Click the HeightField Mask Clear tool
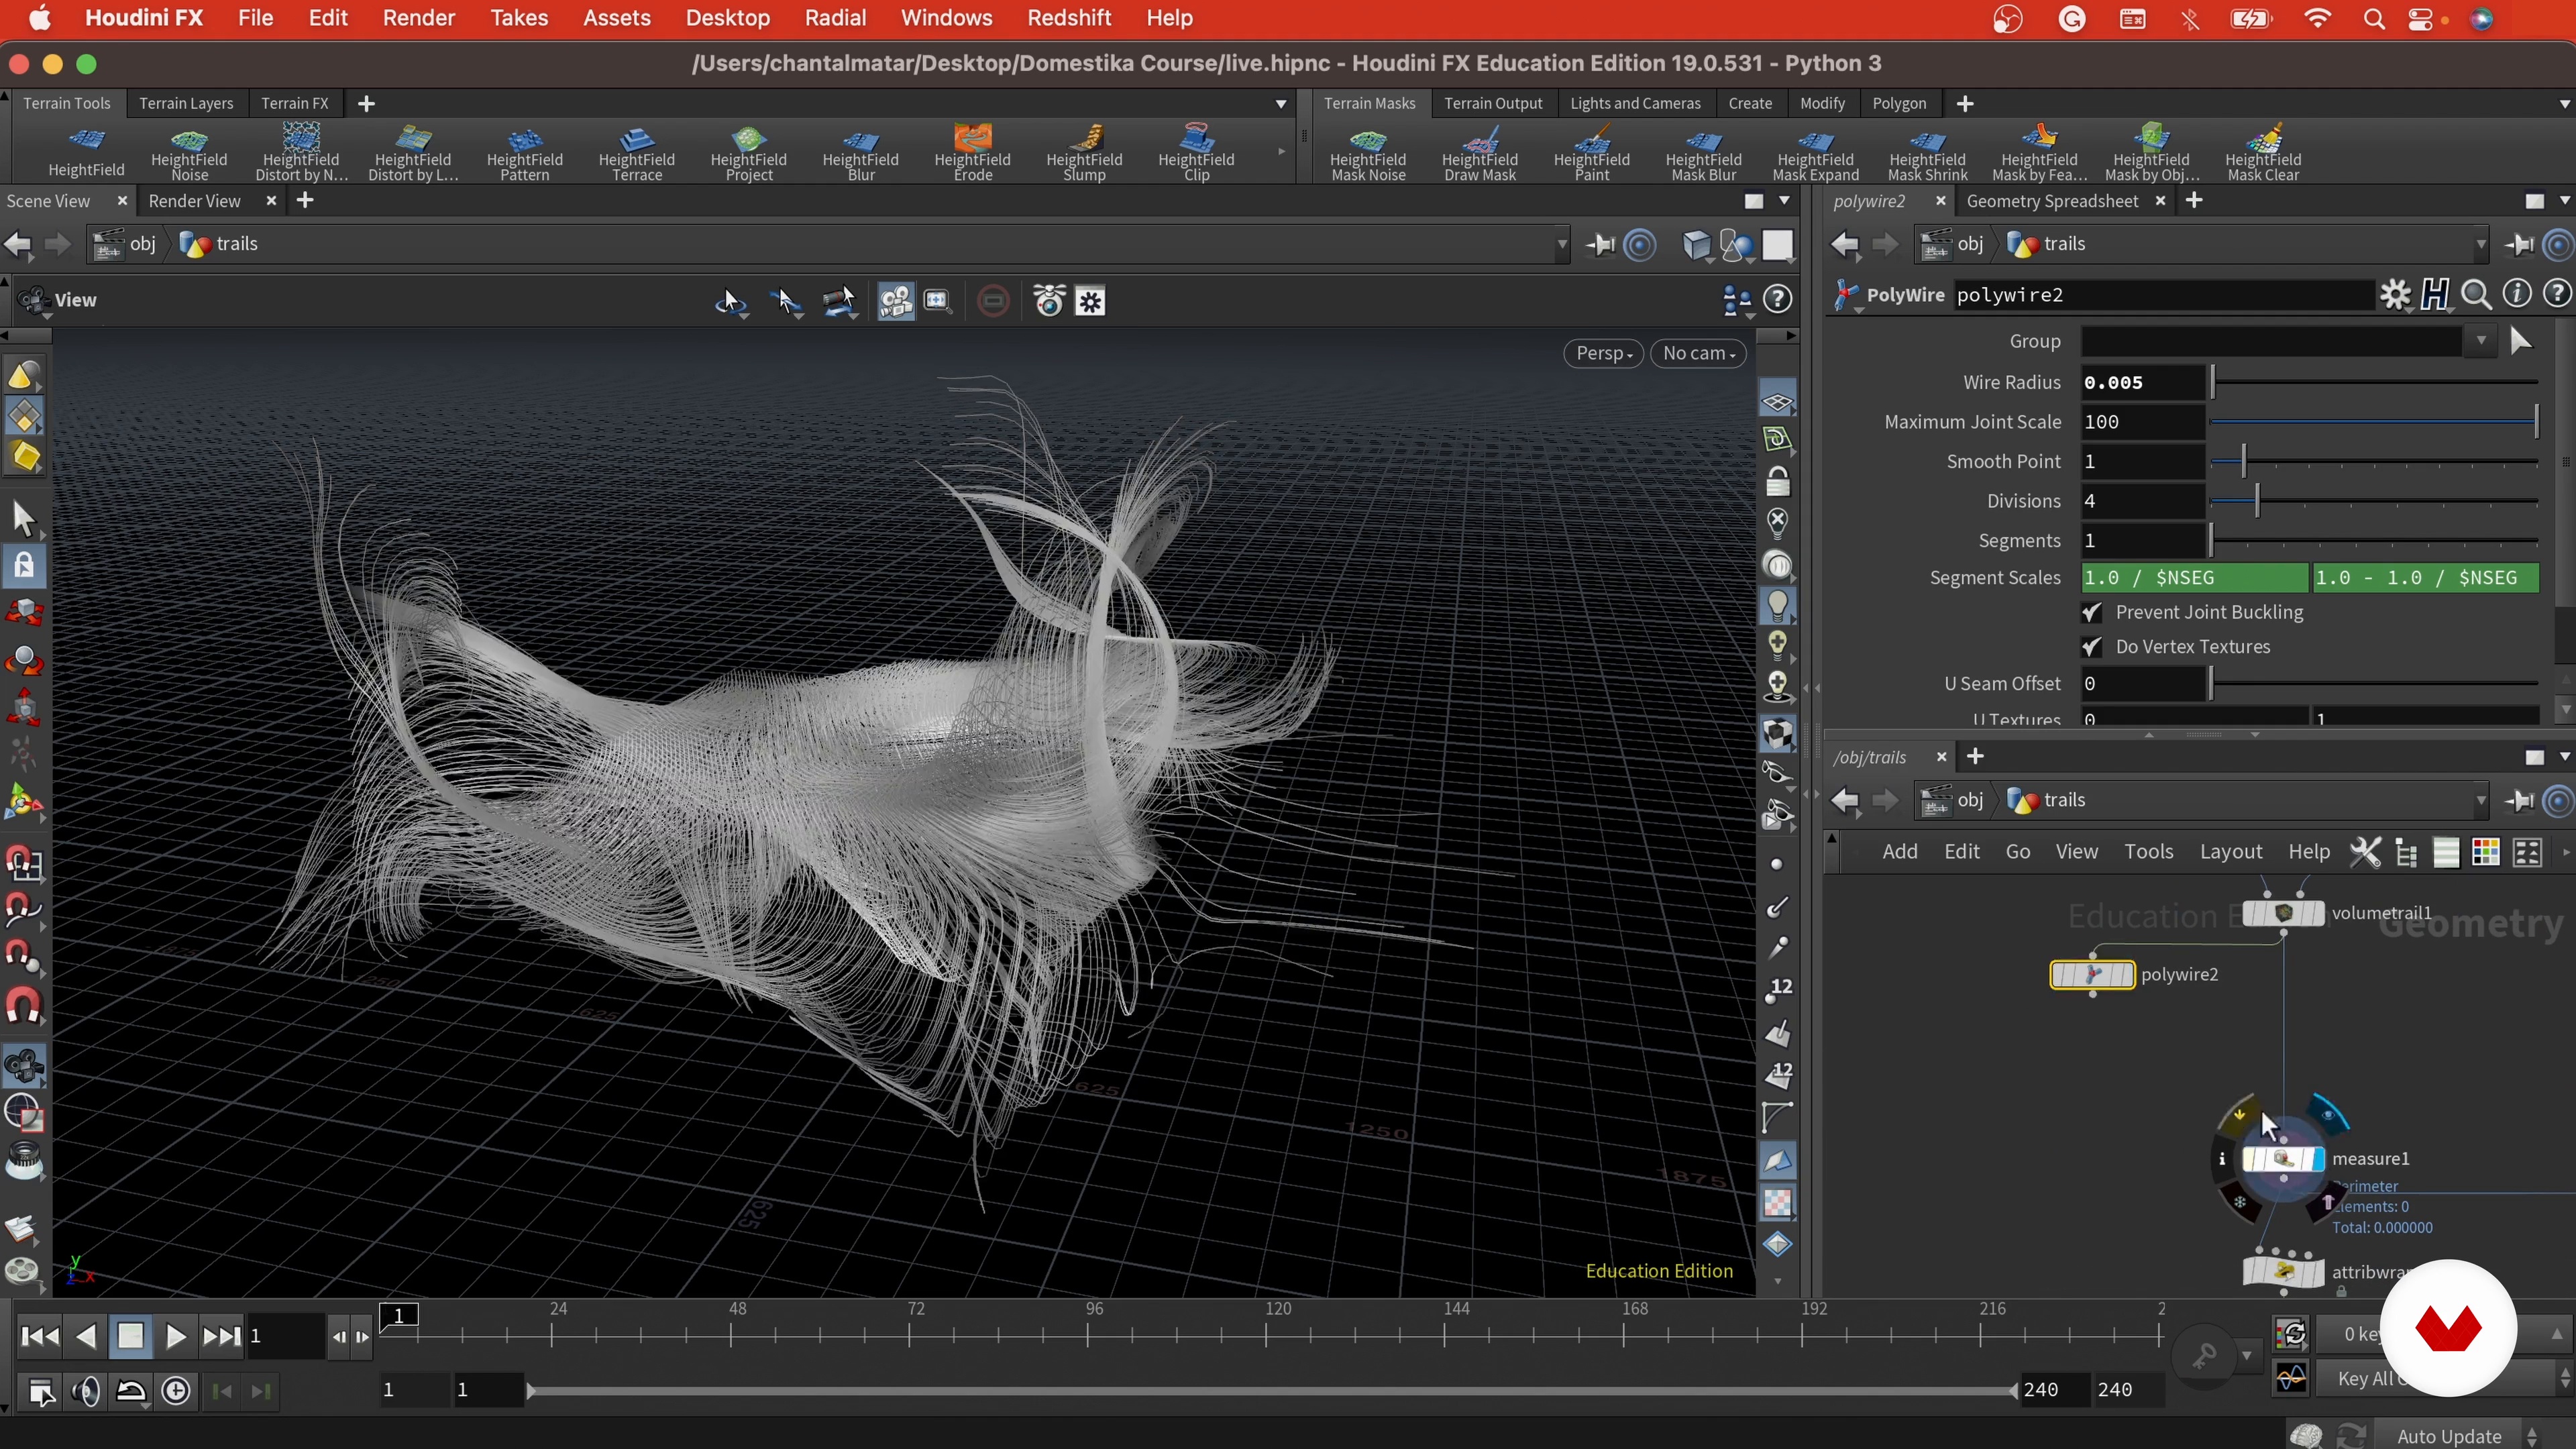This screenshot has width=2576, height=1449. [x=2263, y=152]
